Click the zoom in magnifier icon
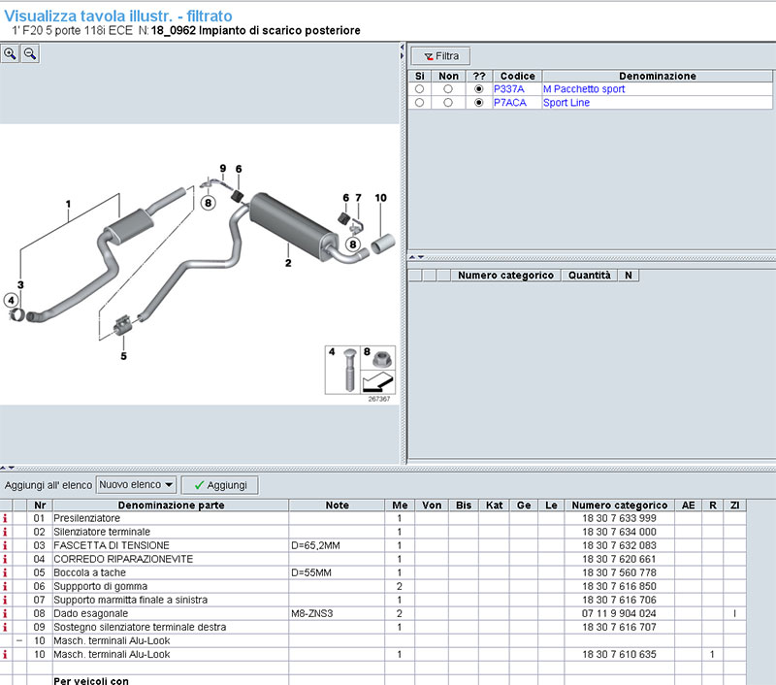 click(x=10, y=54)
